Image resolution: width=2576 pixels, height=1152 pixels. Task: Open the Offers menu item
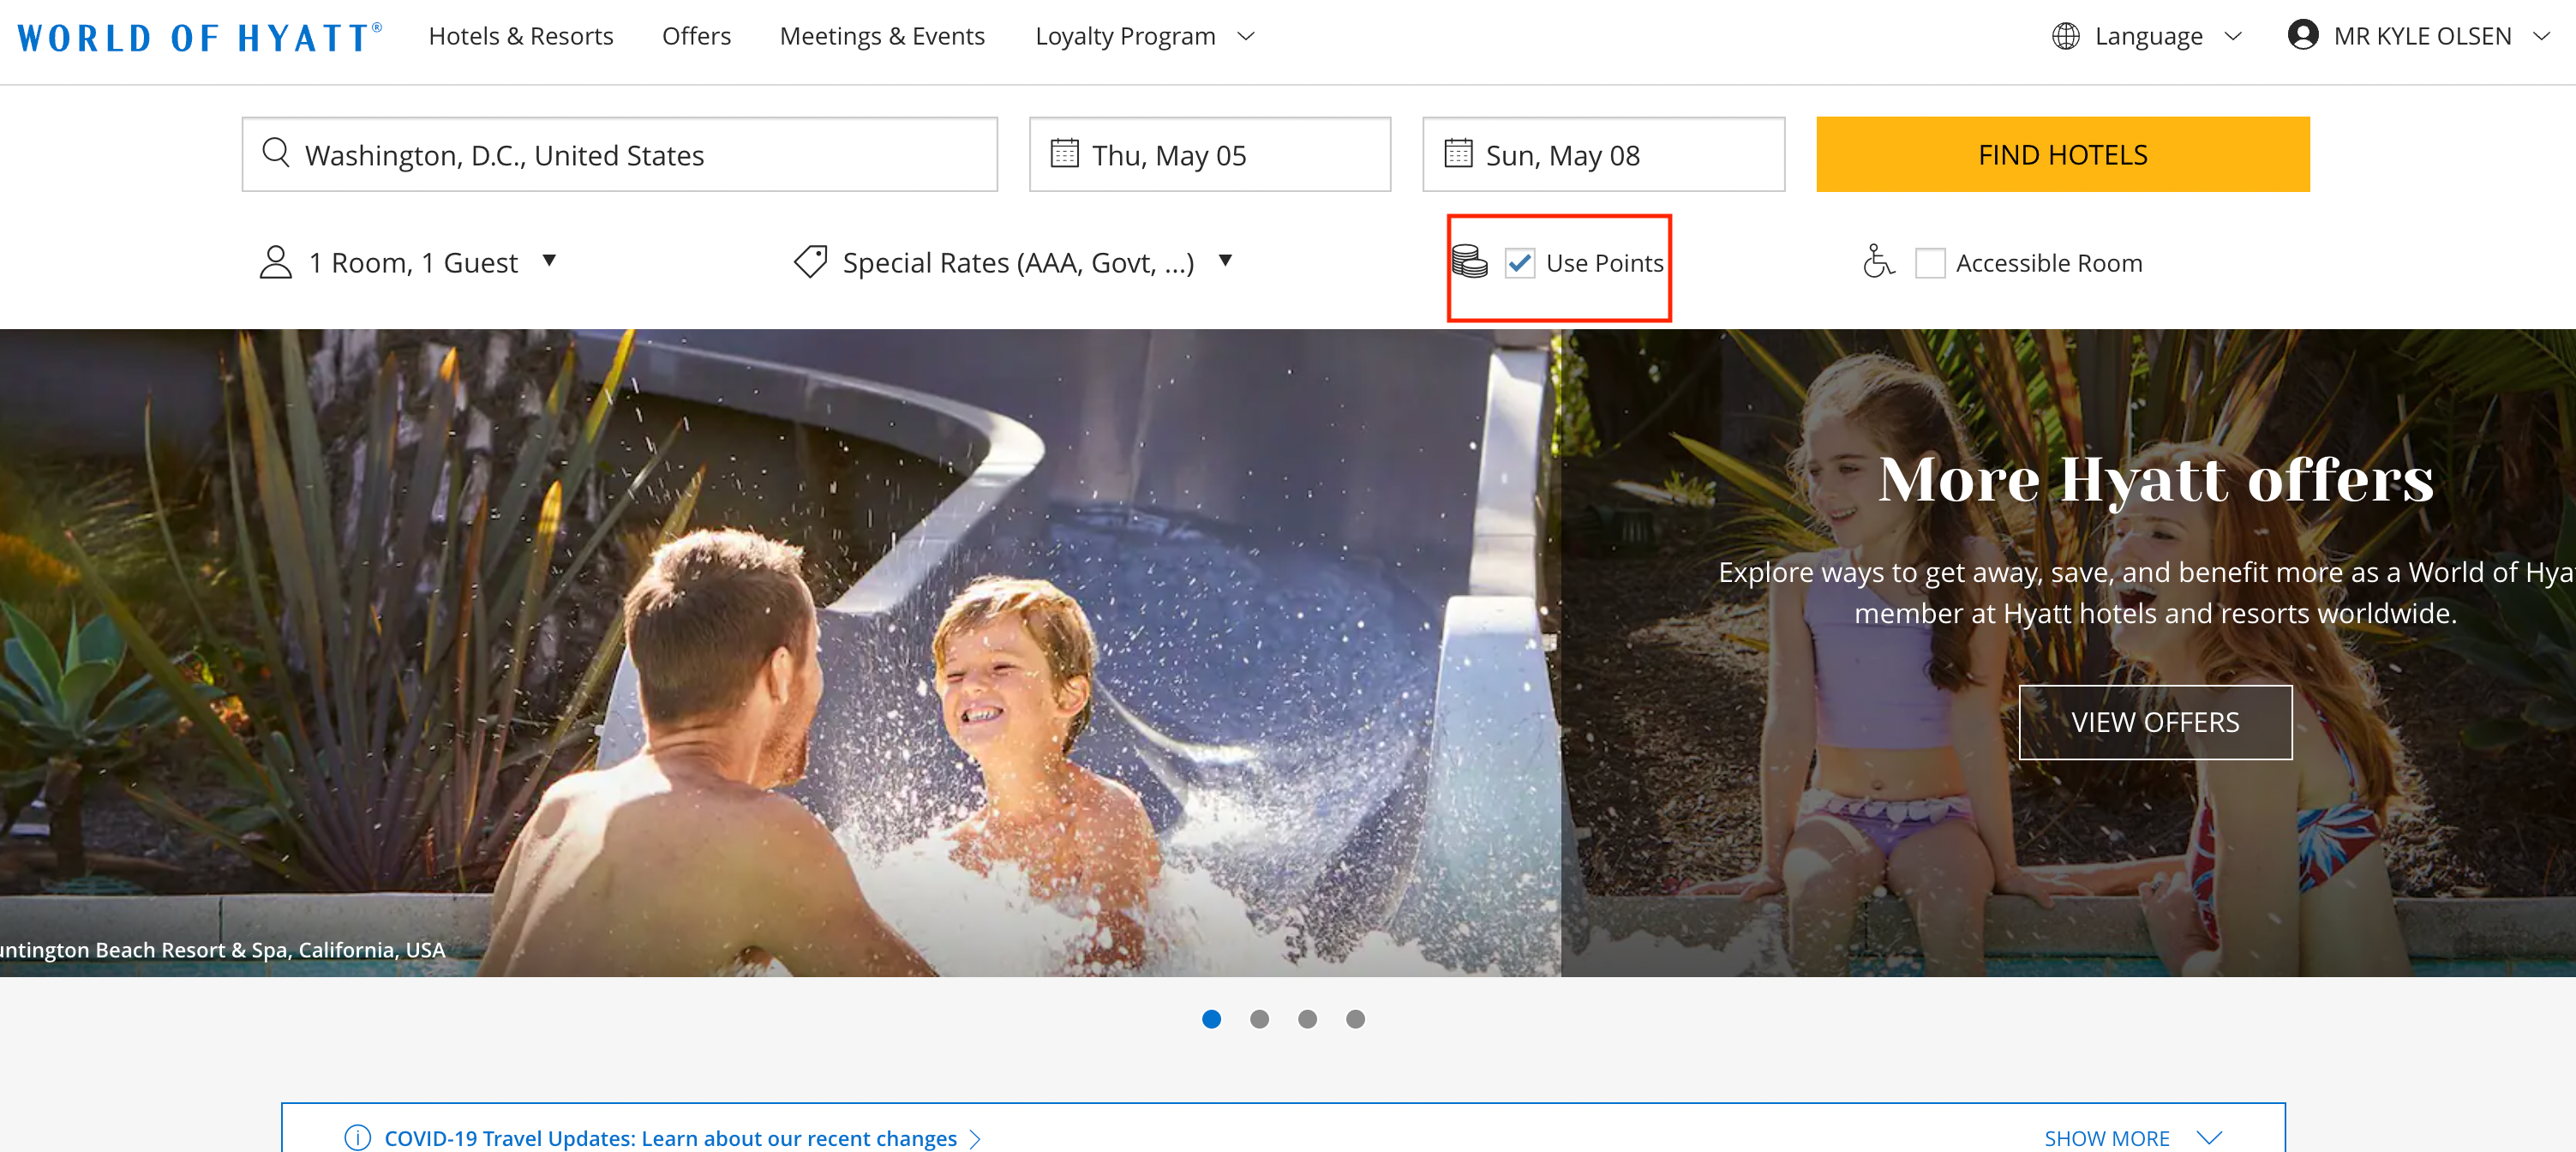(696, 36)
